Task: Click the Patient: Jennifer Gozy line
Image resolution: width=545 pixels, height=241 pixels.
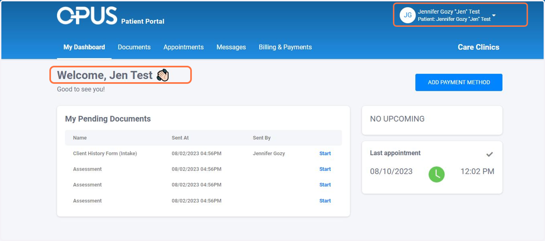Action: pos(454,19)
